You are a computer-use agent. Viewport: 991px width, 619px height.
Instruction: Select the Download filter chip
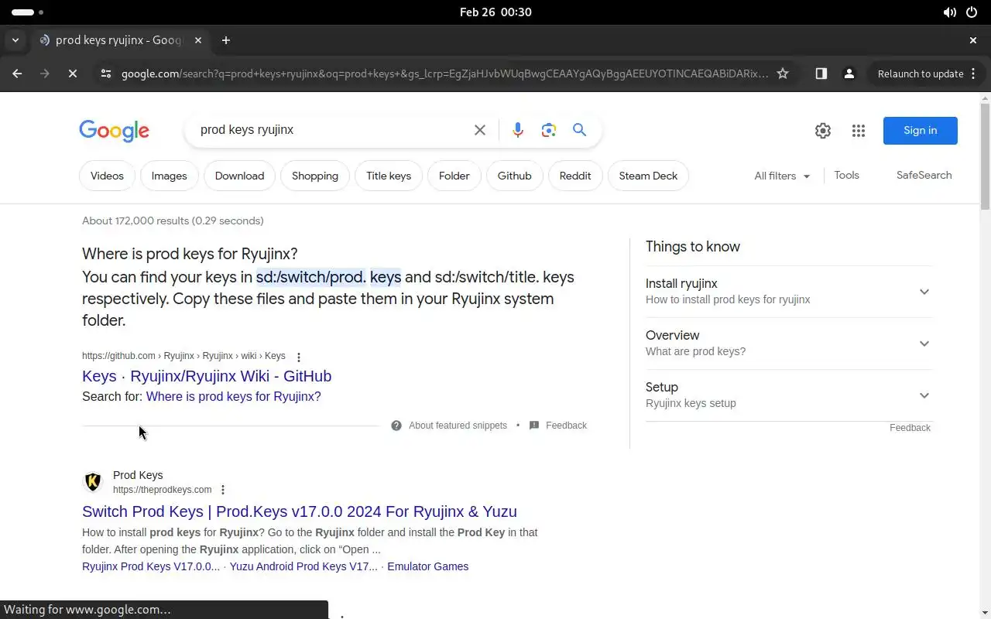click(x=239, y=176)
